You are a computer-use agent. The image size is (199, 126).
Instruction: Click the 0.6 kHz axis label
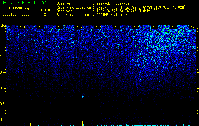pos(3,120)
